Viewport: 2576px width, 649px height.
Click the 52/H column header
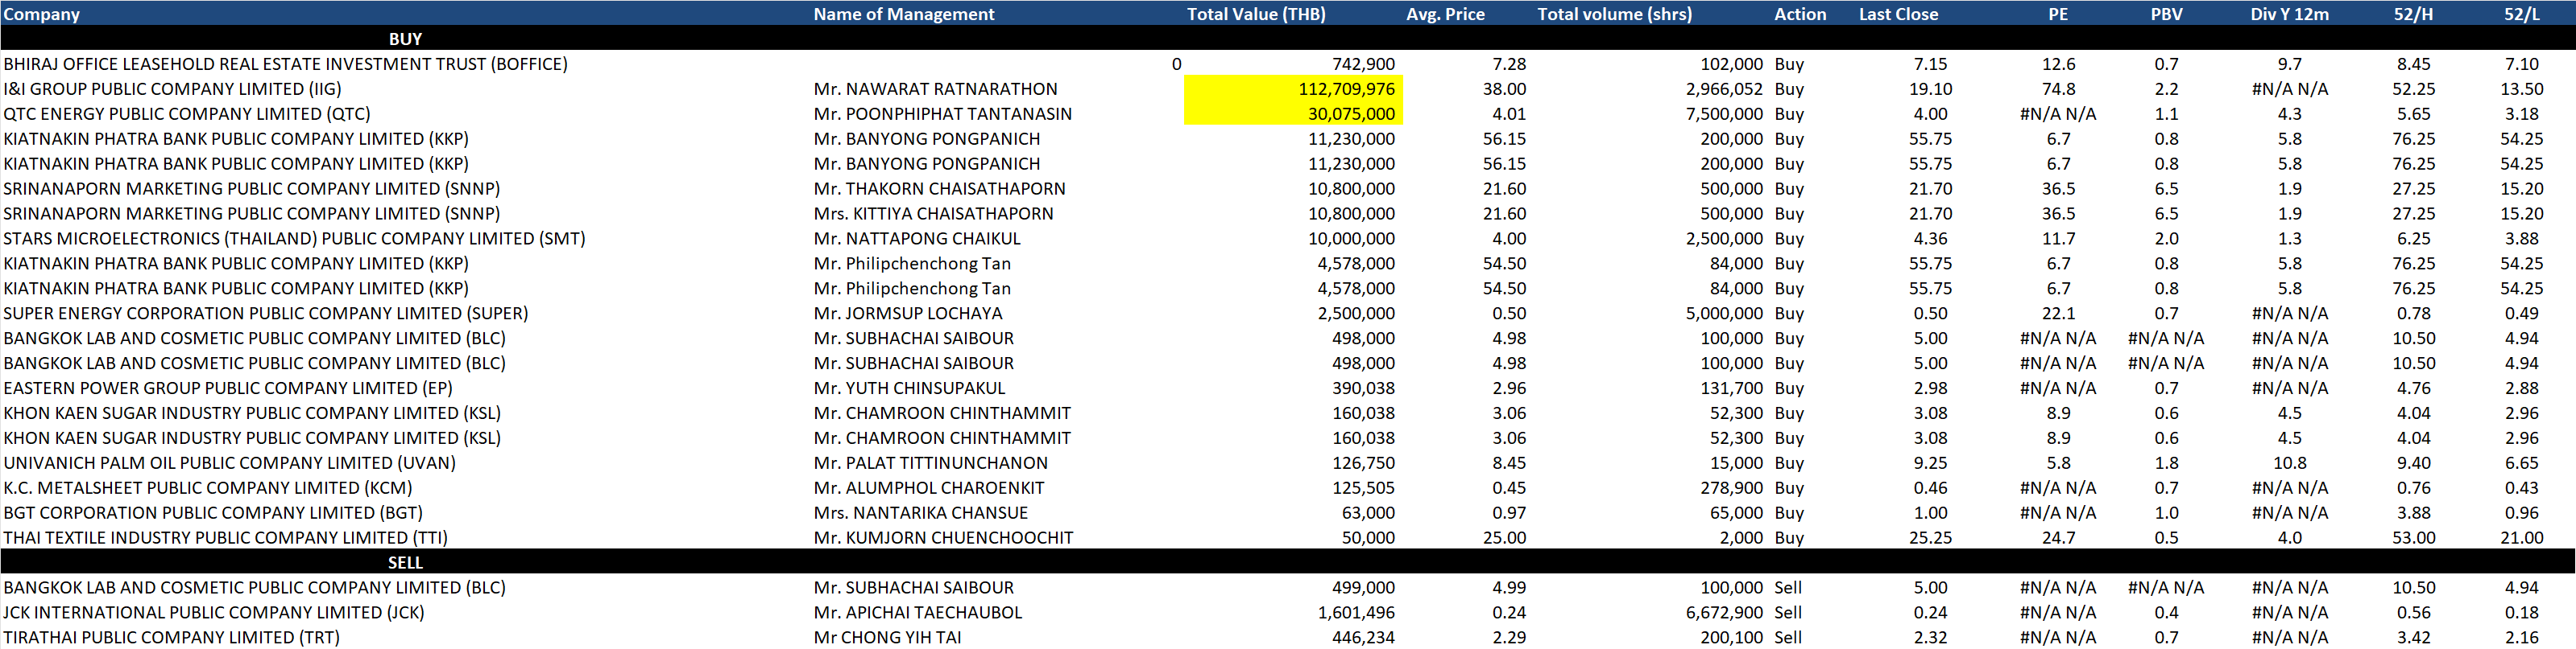tap(2413, 14)
